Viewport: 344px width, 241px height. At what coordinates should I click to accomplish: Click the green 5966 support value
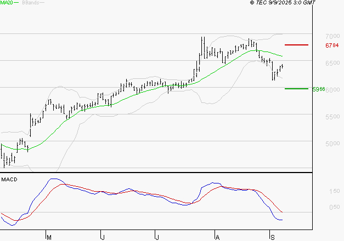click(x=319, y=89)
